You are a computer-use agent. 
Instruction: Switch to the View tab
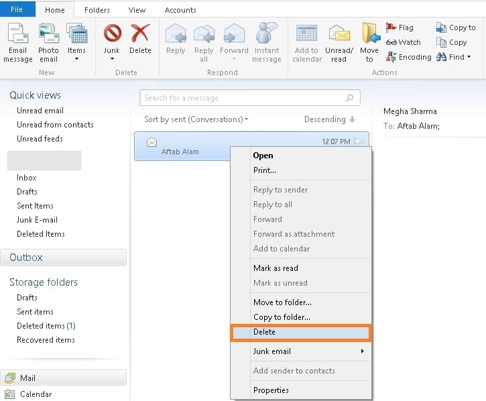tap(137, 10)
